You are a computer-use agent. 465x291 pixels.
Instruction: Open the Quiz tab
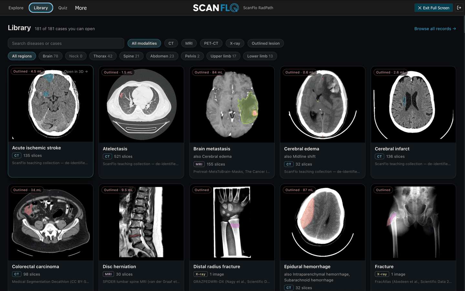tap(63, 8)
